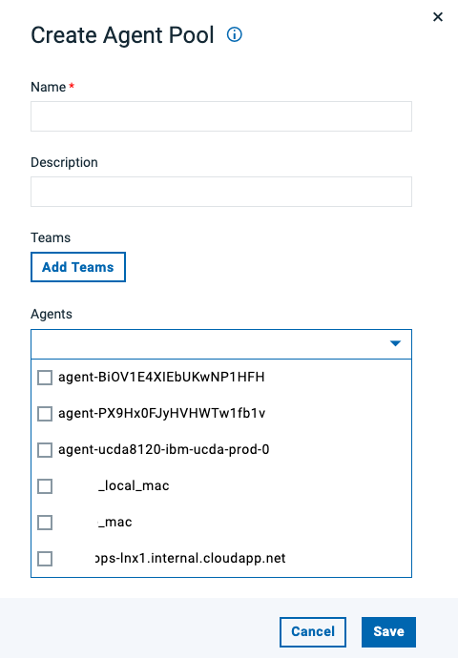Tick the checkbox for _local_mac agent
Screen dimensions: 458x658
pyautogui.click(x=45, y=486)
